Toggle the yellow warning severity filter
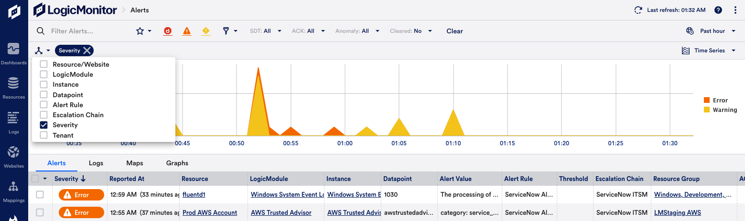The height and width of the screenshot is (221, 745). [206, 31]
